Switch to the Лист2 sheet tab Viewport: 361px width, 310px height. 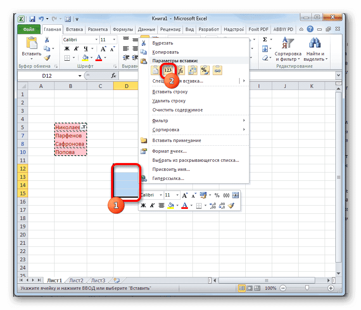pyautogui.click(x=76, y=280)
